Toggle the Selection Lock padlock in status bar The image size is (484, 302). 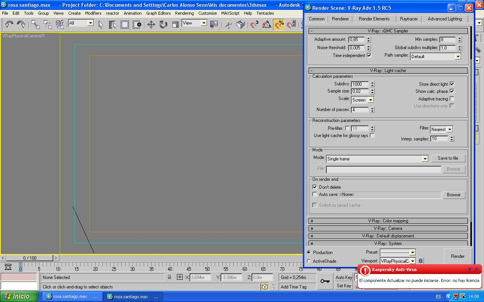(x=169, y=277)
